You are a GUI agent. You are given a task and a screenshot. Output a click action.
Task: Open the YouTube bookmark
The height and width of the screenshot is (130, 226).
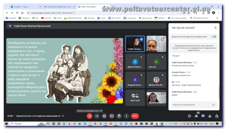(x=46, y=18)
